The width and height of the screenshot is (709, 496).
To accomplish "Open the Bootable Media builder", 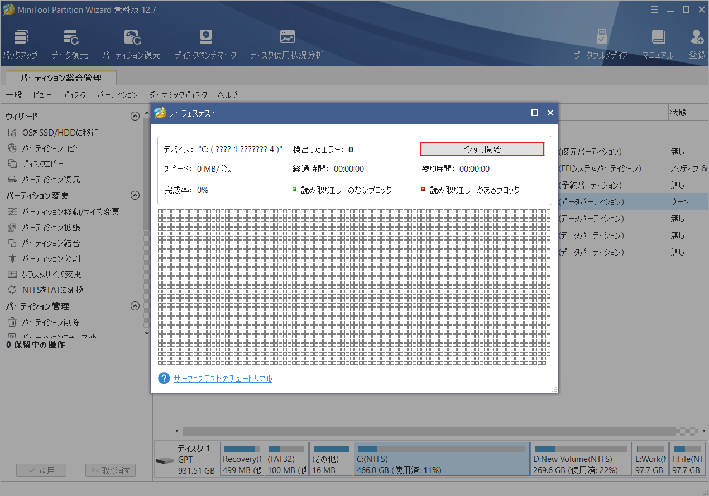I will [x=601, y=45].
